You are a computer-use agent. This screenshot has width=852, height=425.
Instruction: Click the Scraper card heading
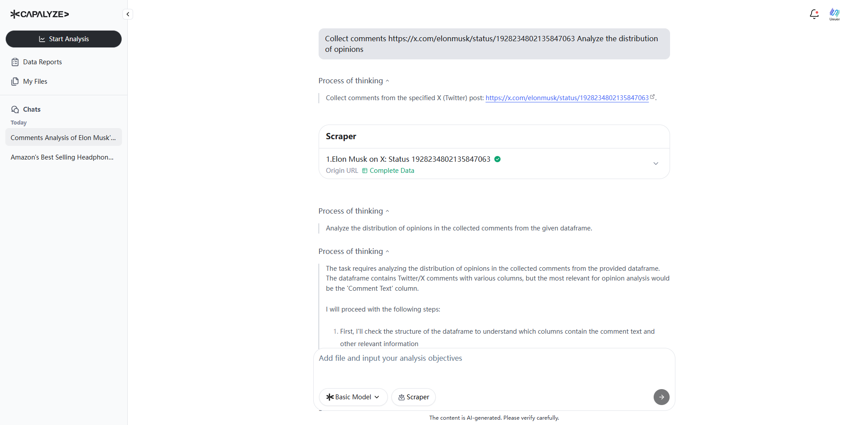pyautogui.click(x=341, y=136)
